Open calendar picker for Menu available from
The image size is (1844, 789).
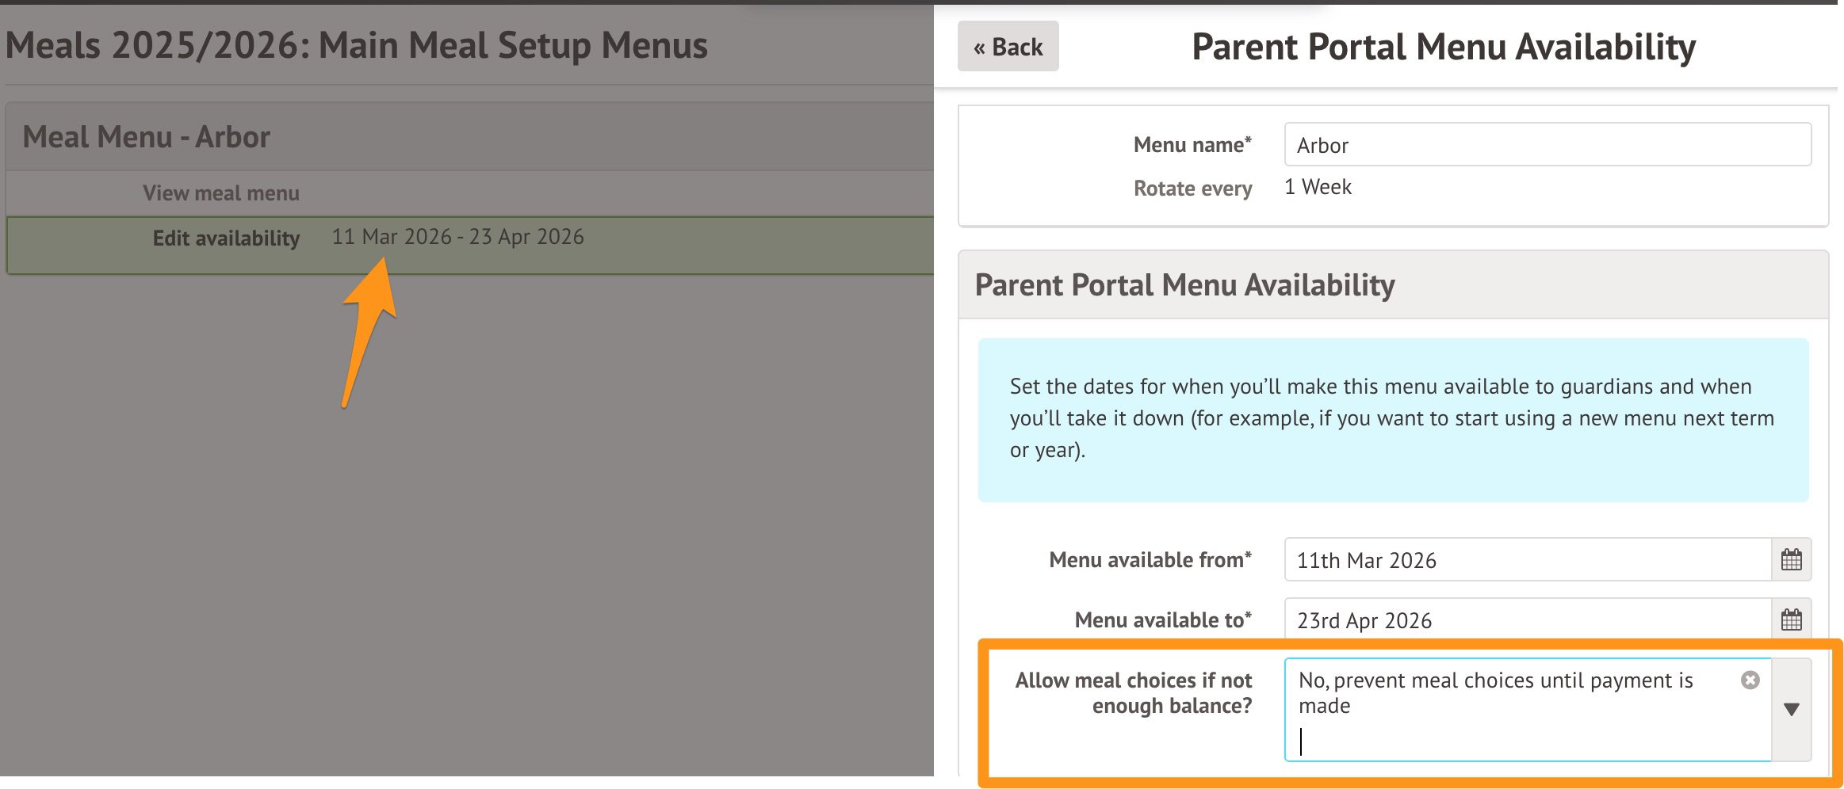tap(1791, 560)
